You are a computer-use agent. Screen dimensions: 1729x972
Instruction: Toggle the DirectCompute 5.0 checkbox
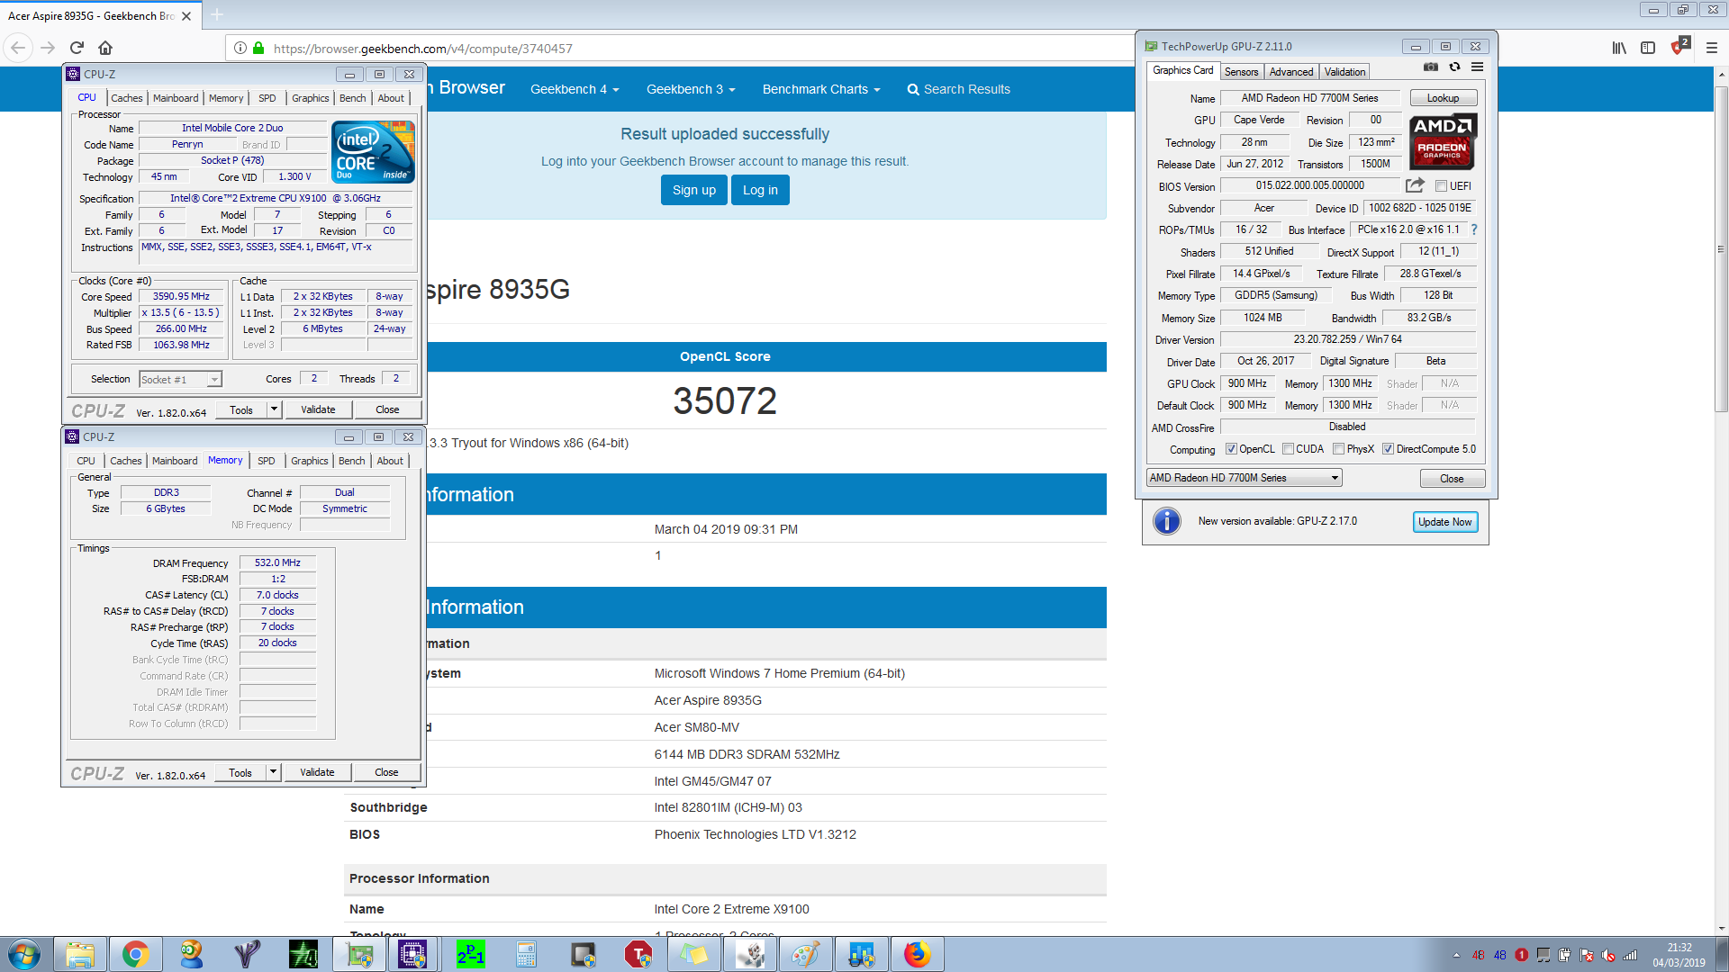[1388, 449]
